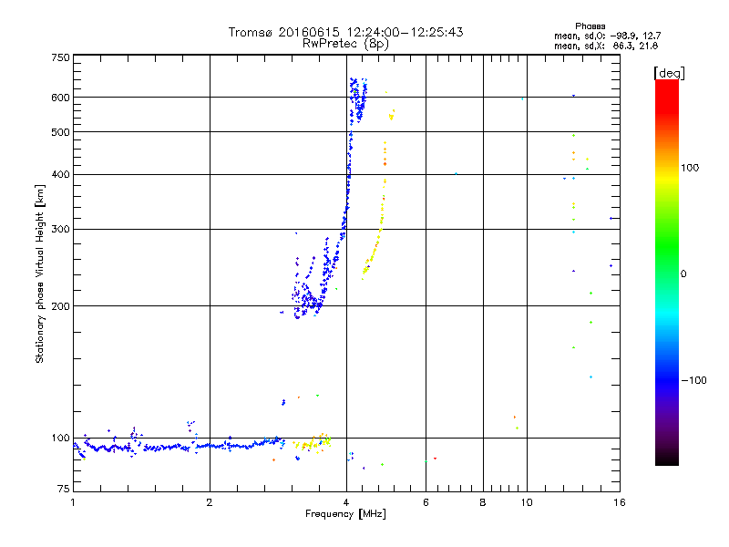Click the x-axis tick label '16'
The height and width of the screenshot is (547, 729).
point(620,502)
